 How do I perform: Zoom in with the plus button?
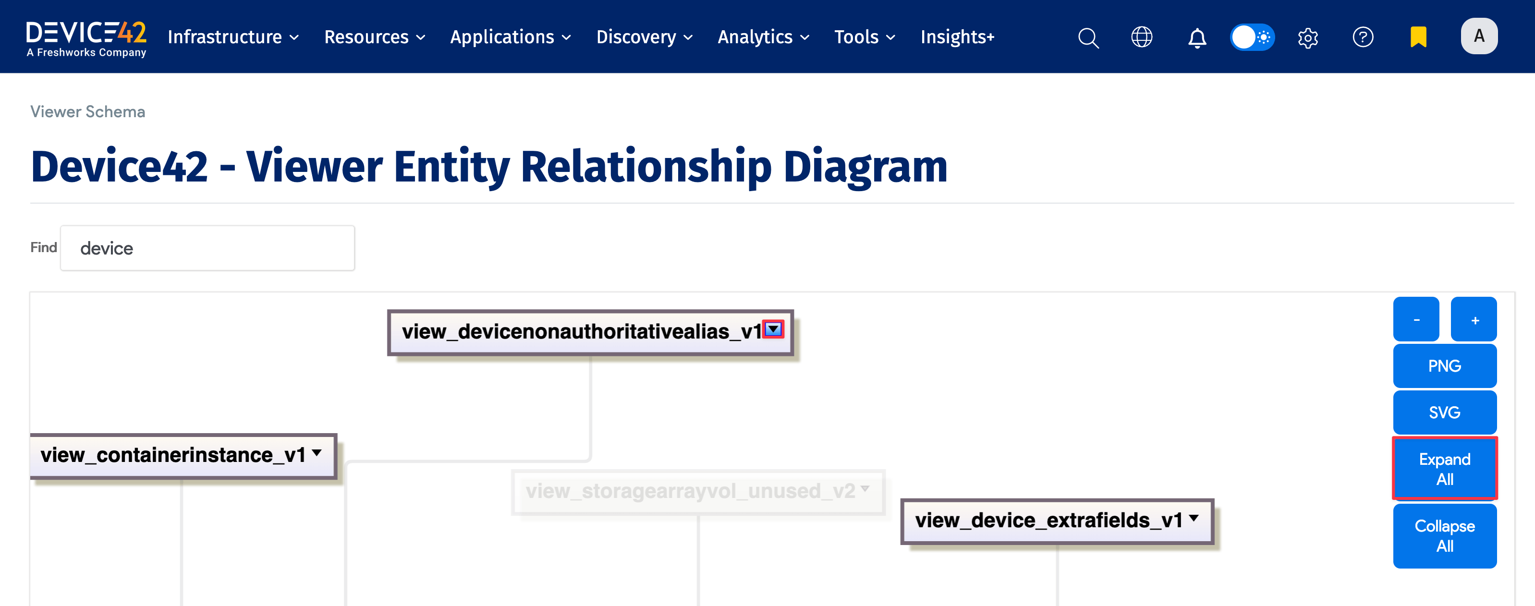pyautogui.click(x=1474, y=320)
